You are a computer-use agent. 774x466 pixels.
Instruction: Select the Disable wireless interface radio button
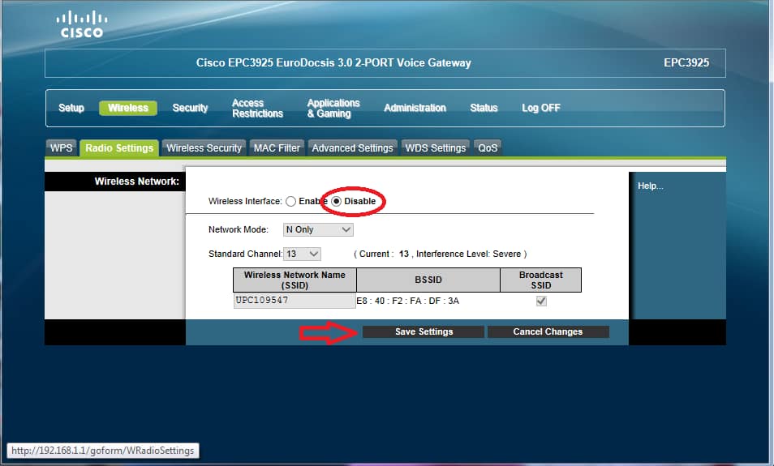coord(336,201)
